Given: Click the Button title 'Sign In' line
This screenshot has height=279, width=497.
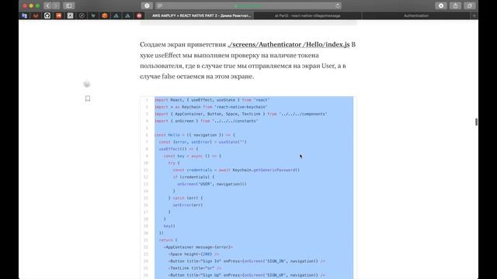Looking at the screenshot, I should 247,261.
